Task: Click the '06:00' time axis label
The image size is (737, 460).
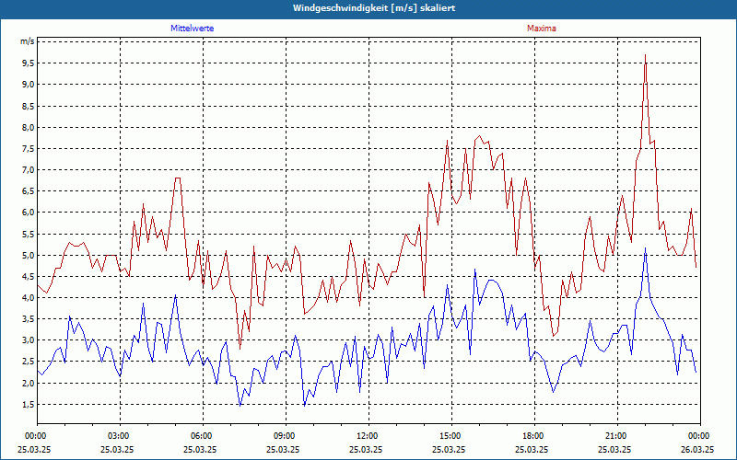Action: pos(203,436)
